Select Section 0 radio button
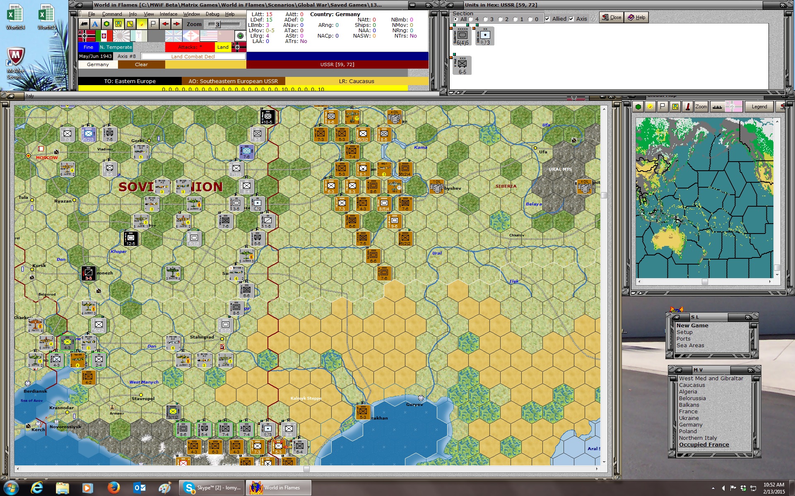The height and width of the screenshot is (496, 795). (530, 19)
